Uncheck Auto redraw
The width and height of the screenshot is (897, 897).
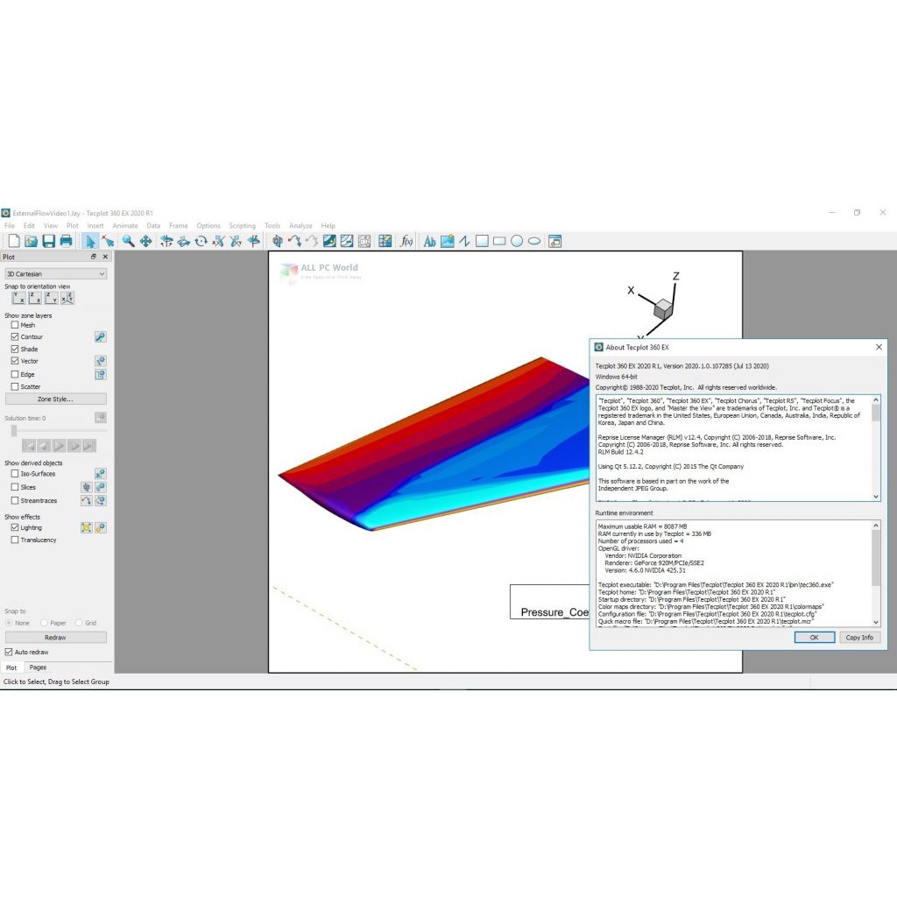pyautogui.click(x=10, y=653)
